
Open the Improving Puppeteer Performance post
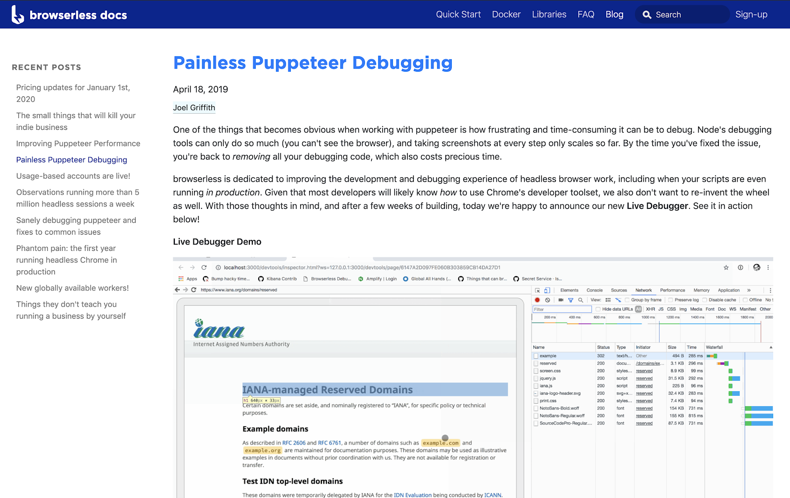(78, 144)
